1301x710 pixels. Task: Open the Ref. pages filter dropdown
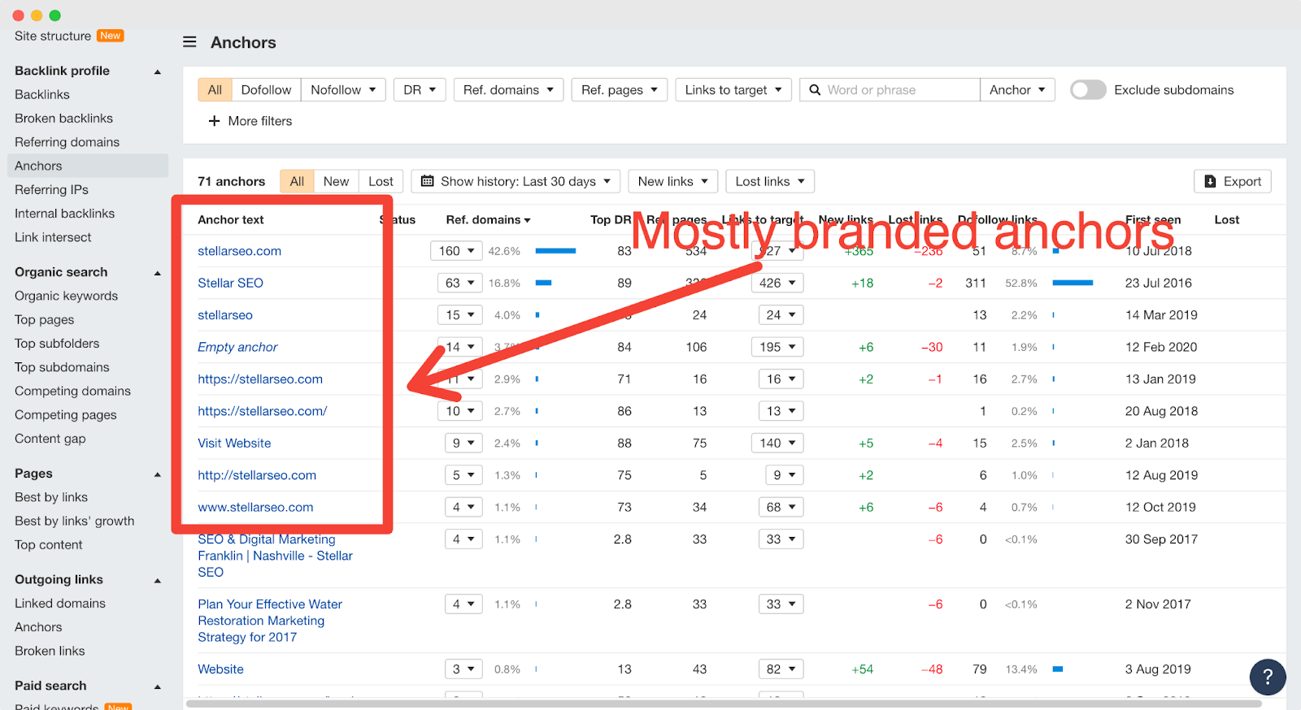click(x=620, y=90)
